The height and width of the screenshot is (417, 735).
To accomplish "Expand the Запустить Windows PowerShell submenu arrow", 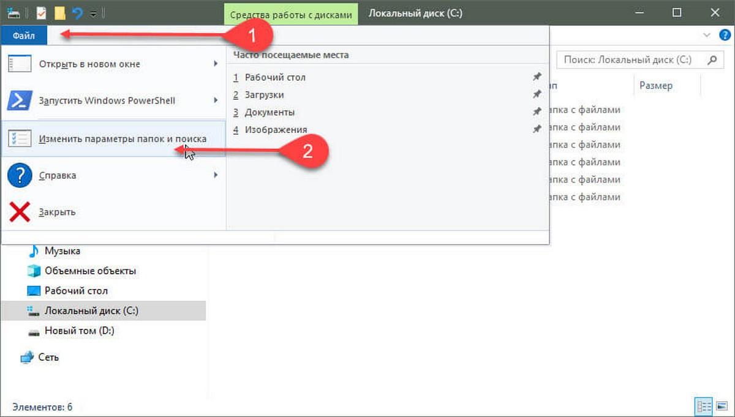I will 216,100.
